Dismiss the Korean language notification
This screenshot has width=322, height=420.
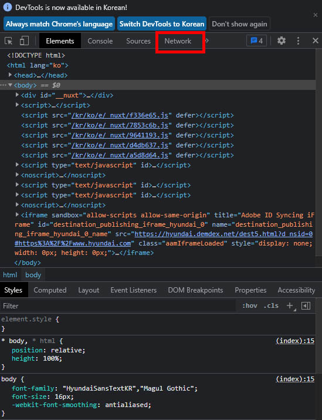(316, 15)
